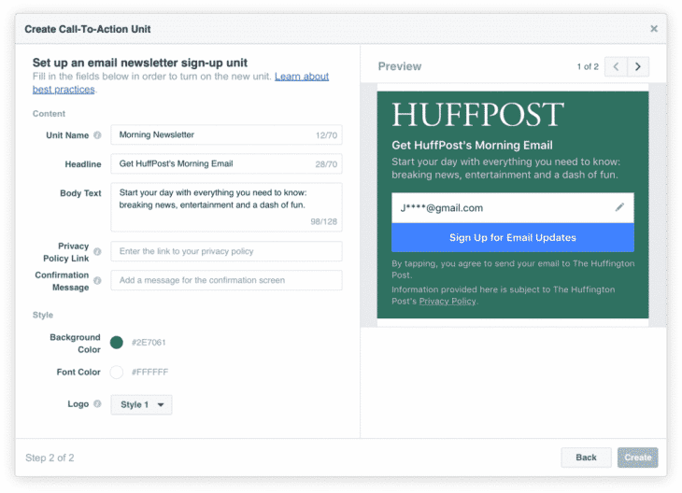682x493 pixels.
Task: Click the 'Step 2 of 2' text
Action: 50,458
